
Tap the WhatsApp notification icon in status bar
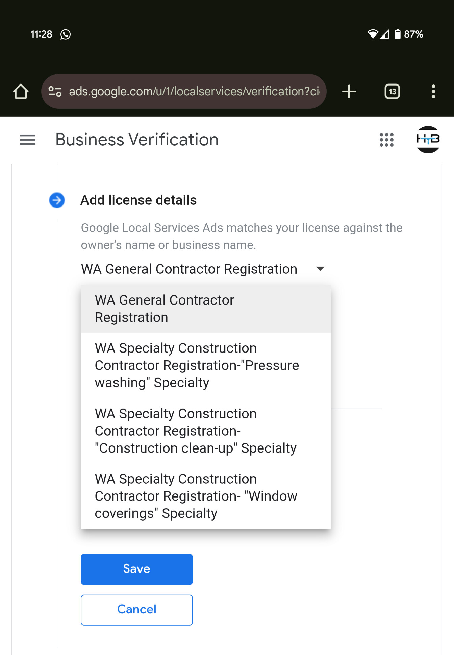coord(66,34)
